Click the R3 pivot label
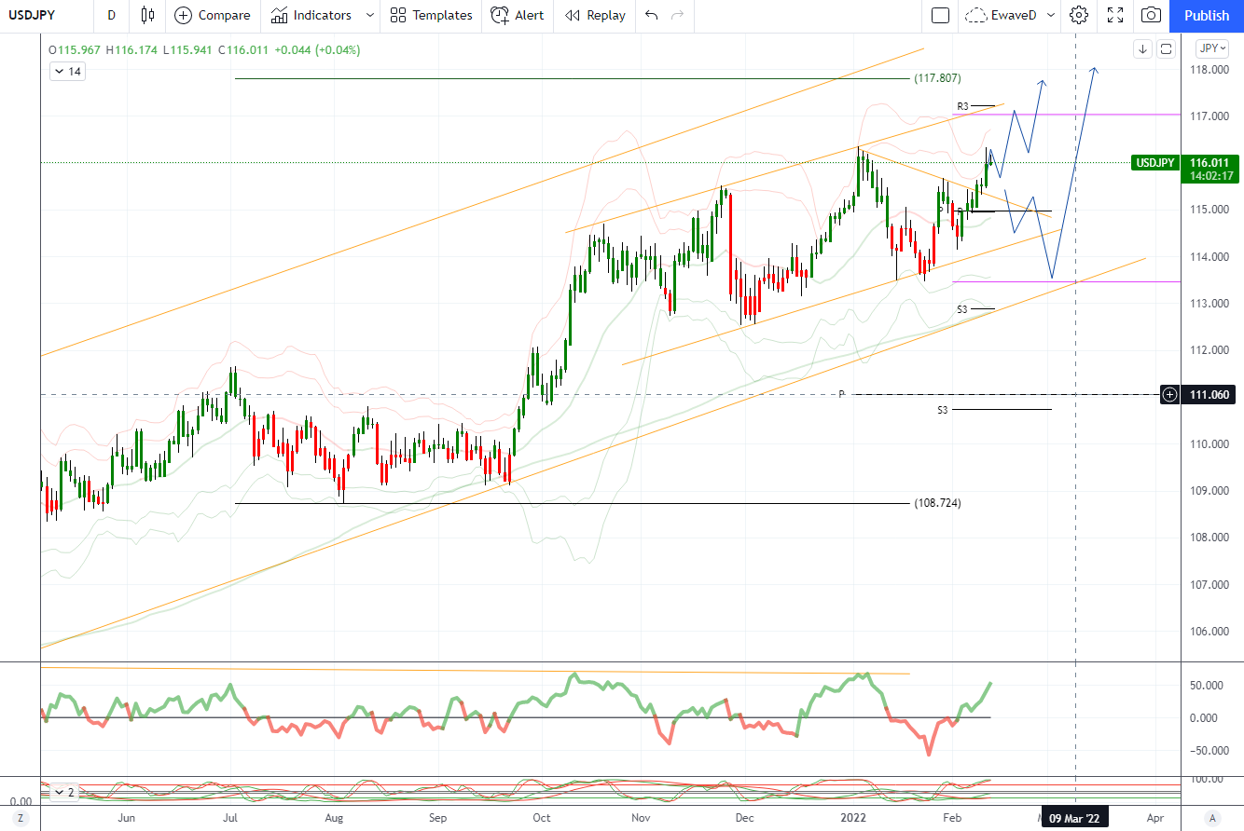The height and width of the screenshot is (831, 1244). pos(963,106)
